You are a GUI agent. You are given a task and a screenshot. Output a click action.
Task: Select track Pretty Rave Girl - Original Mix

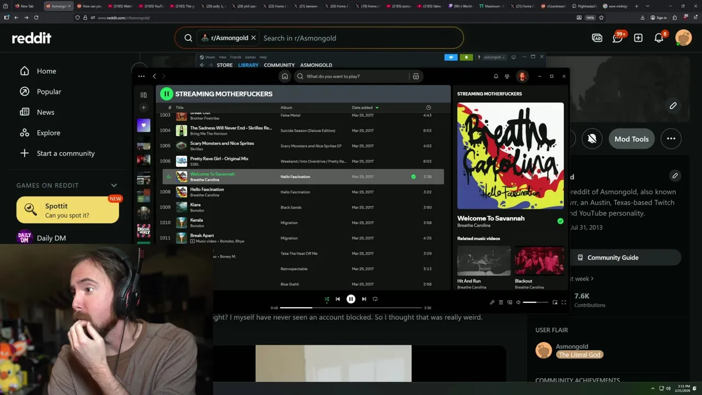303,161
